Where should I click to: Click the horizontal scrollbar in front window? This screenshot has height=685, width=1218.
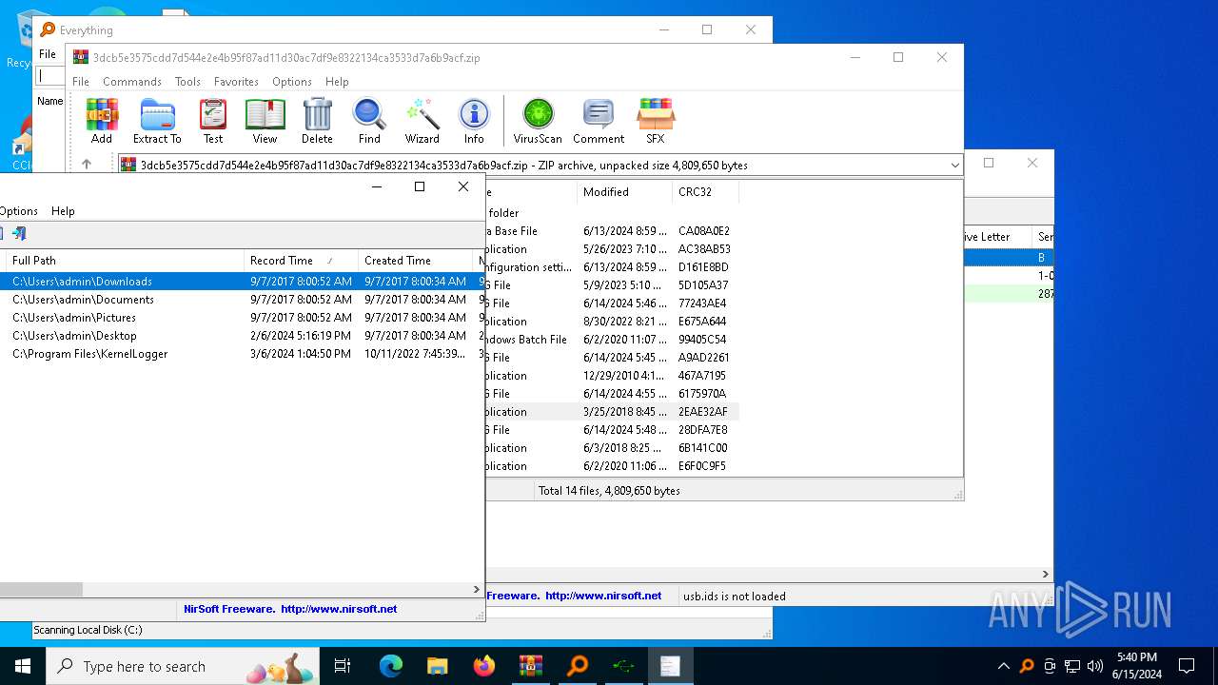click(x=41, y=590)
